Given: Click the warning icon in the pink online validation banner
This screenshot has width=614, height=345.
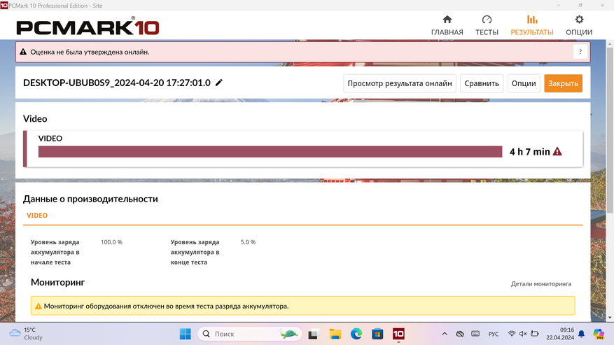Looking at the screenshot, I should point(23,52).
